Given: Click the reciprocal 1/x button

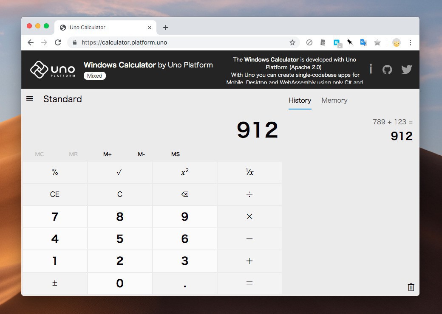Looking at the screenshot, I should pos(249,172).
